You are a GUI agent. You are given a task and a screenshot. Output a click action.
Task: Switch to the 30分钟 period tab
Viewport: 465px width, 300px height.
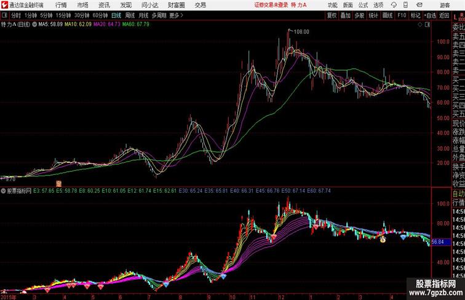click(x=82, y=15)
